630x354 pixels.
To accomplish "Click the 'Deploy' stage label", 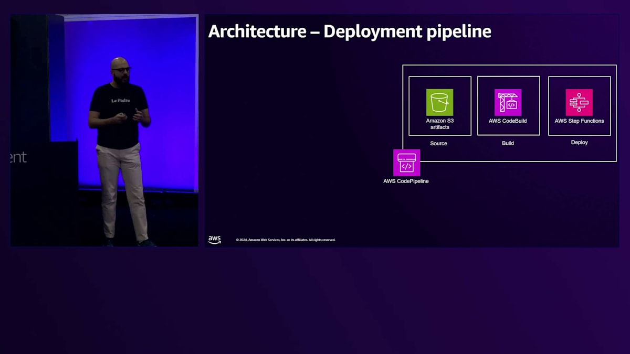I will tap(580, 143).
